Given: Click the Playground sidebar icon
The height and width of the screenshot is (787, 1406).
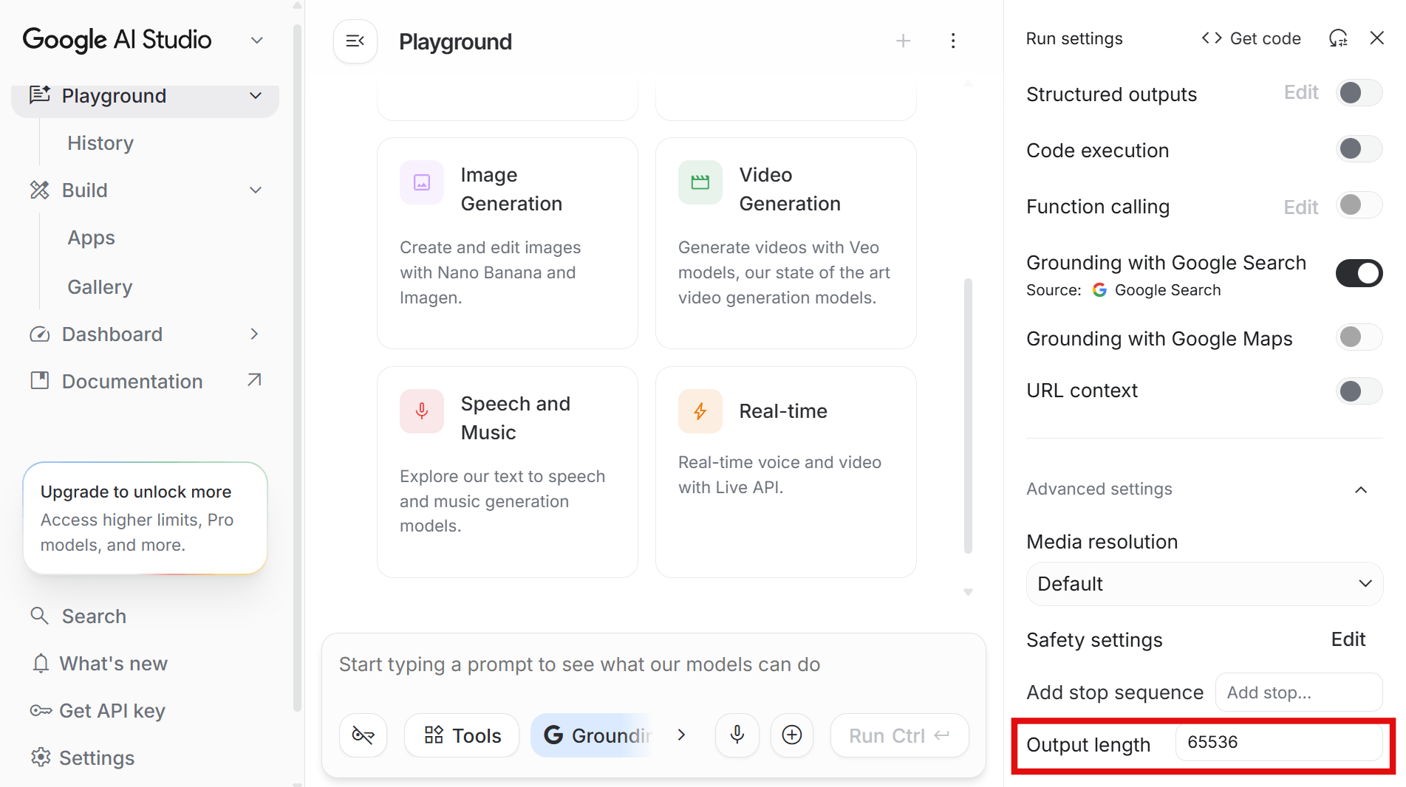Looking at the screenshot, I should coord(40,95).
